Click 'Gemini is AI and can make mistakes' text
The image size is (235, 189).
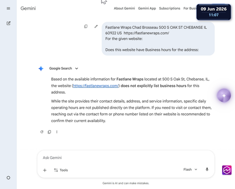point(126,183)
